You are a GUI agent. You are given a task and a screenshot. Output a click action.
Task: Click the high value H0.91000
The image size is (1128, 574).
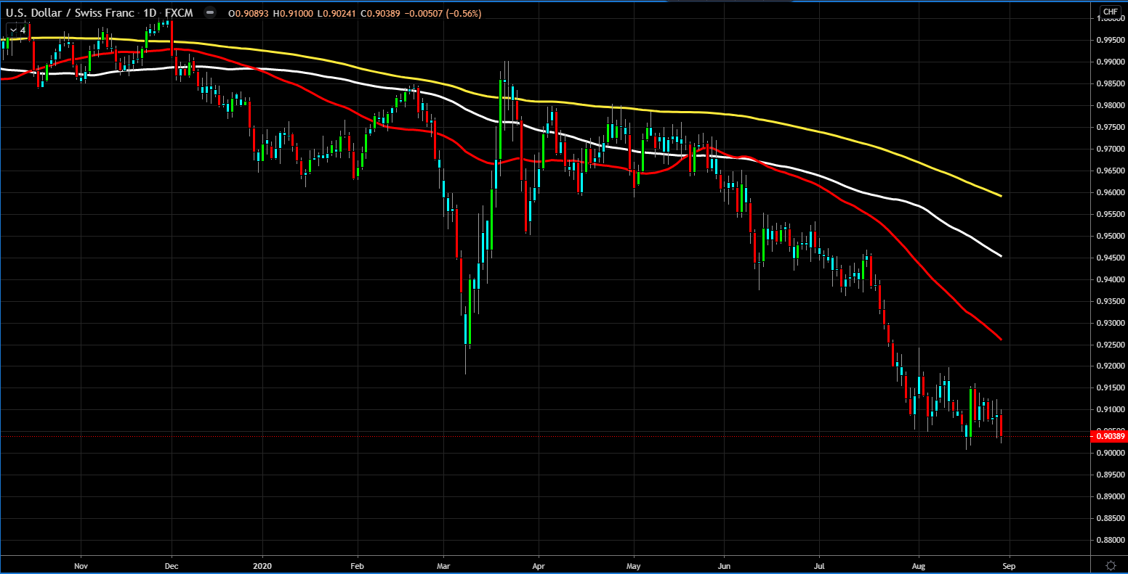(294, 14)
